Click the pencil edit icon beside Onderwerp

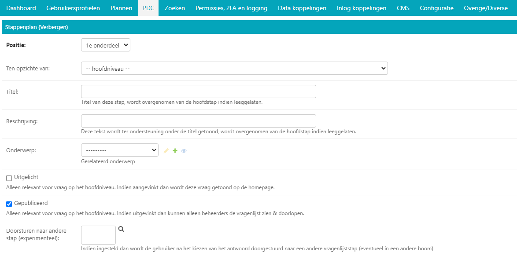(x=166, y=151)
